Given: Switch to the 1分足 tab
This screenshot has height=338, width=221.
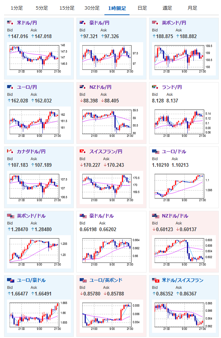Looking at the screenshot, I should [17, 8].
